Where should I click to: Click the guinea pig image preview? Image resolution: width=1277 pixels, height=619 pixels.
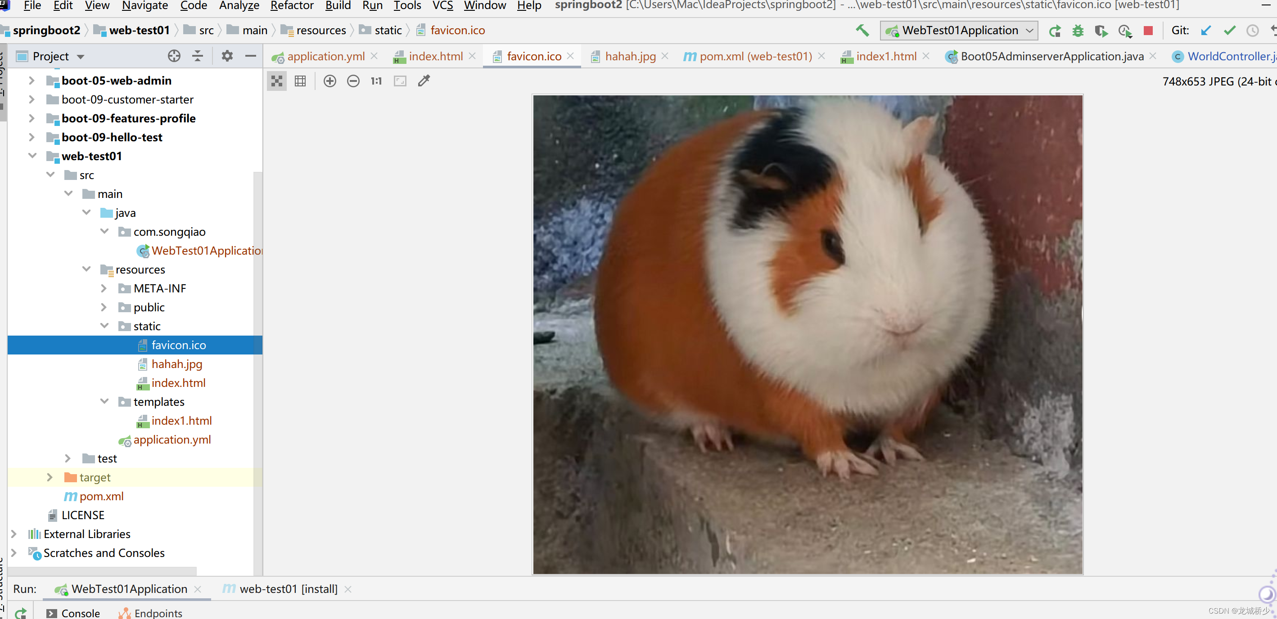click(x=807, y=335)
